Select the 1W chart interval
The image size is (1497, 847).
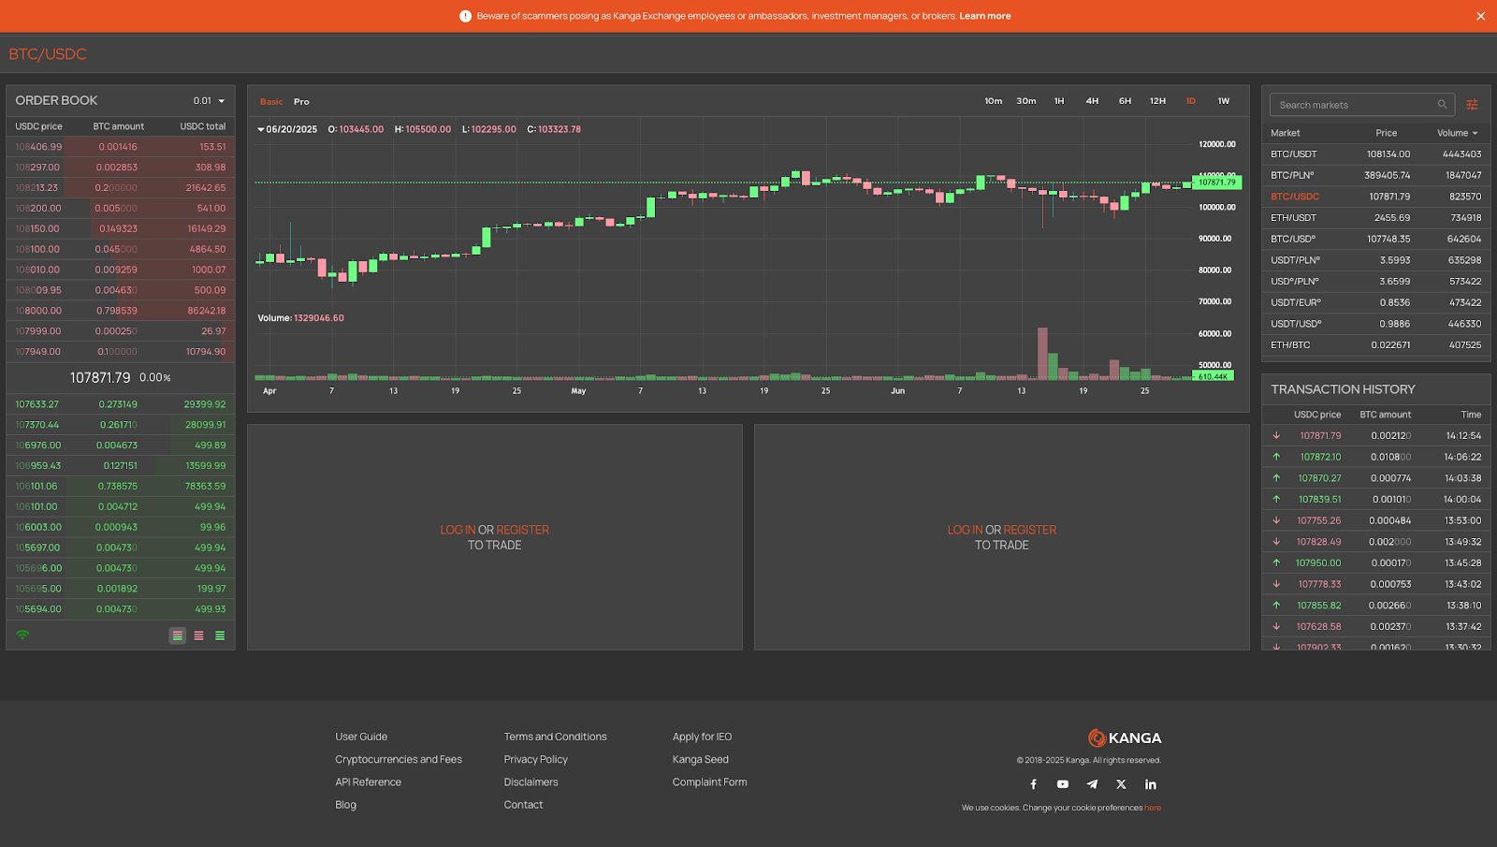coord(1224,101)
